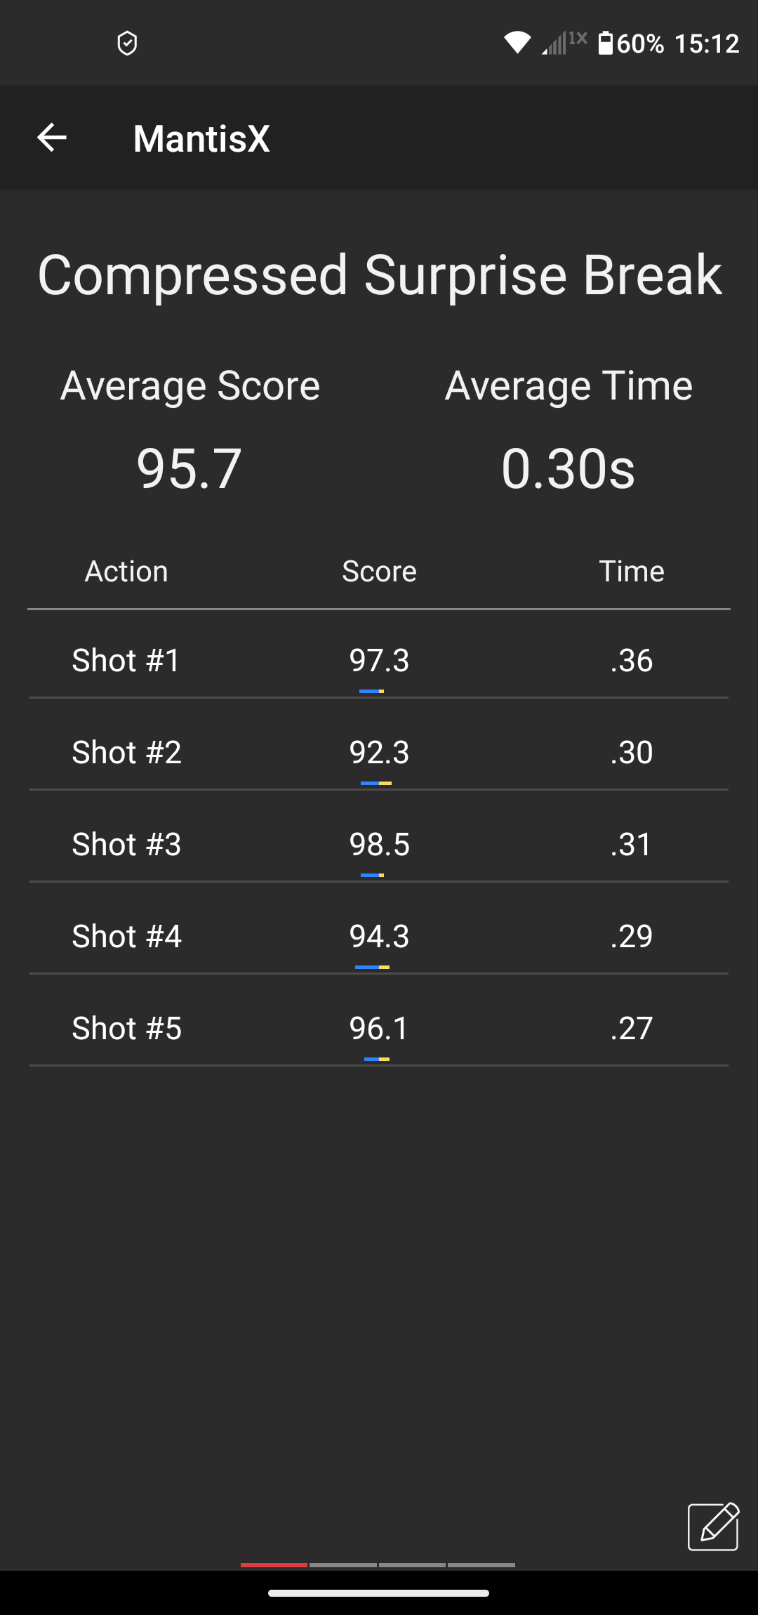Open Shot #1 row details
Viewport: 758px width, 1615px height.
(x=126, y=660)
